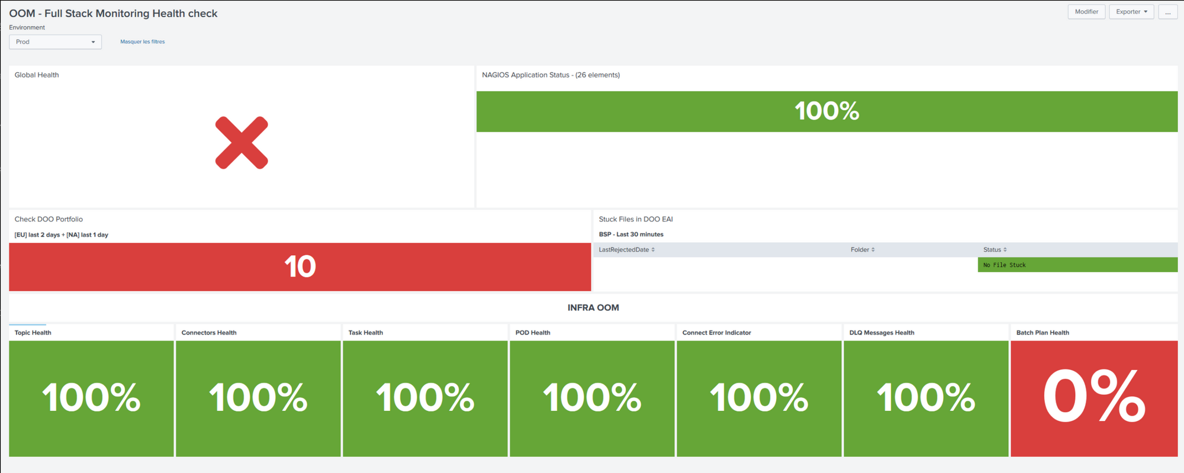Click the Modifier button
The image size is (1184, 473).
coord(1086,12)
